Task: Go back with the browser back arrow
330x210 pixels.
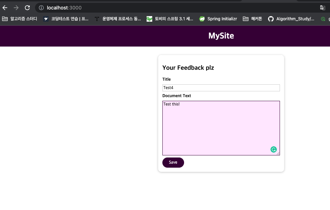Action: coord(5,8)
